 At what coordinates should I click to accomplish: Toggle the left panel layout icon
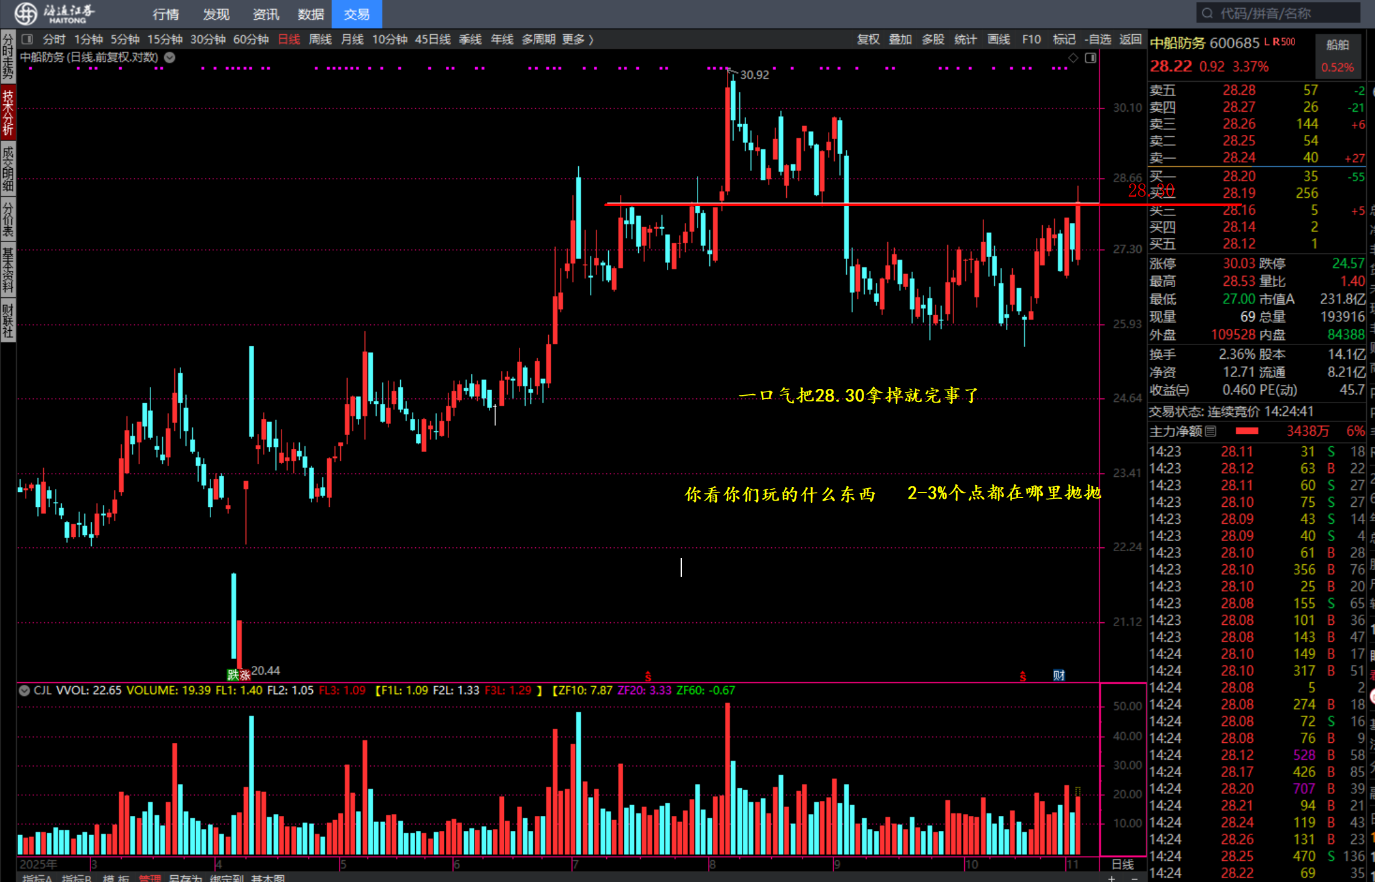coord(27,39)
